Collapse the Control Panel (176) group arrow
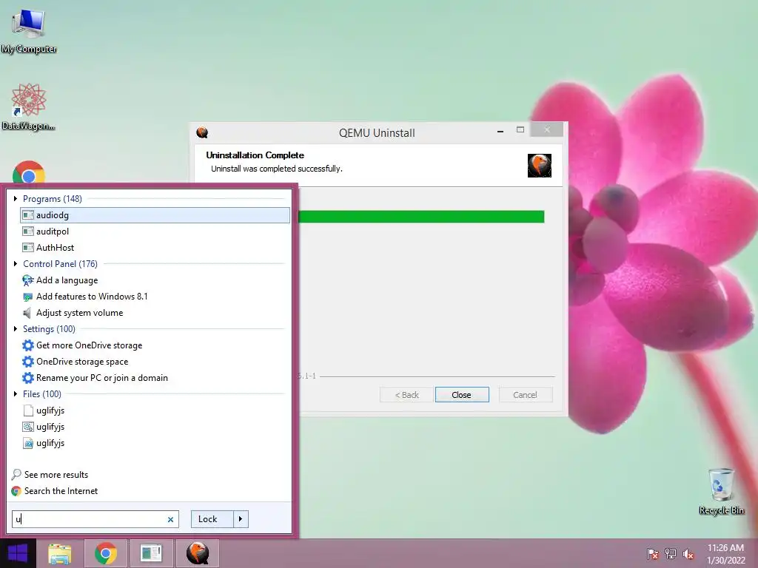This screenshot has width=758, height=568. pyautogui.click(x=16, y=264)
